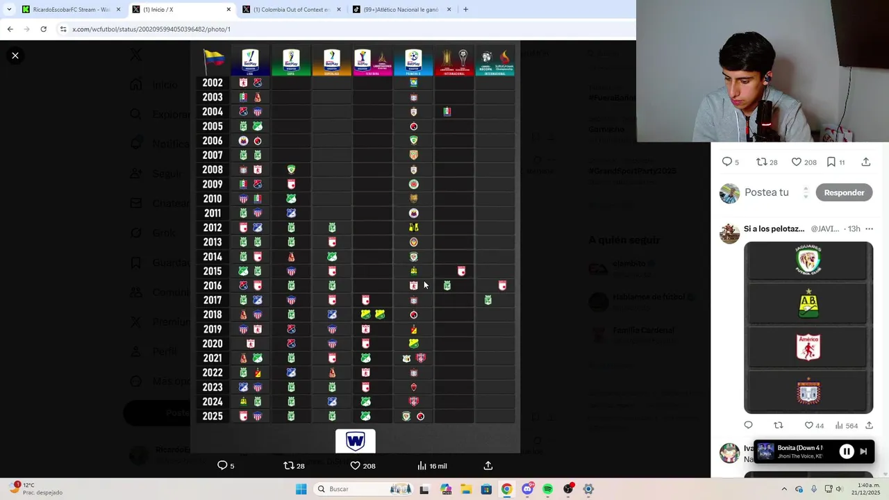Click the taskbar Buscar search box
Image resolution: width=889 pixels, height=500 pixels.
tap(365, 489)
